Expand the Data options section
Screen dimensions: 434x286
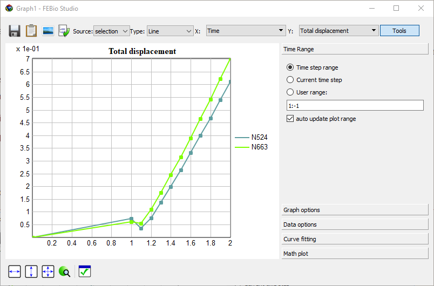tap(355, 224)
